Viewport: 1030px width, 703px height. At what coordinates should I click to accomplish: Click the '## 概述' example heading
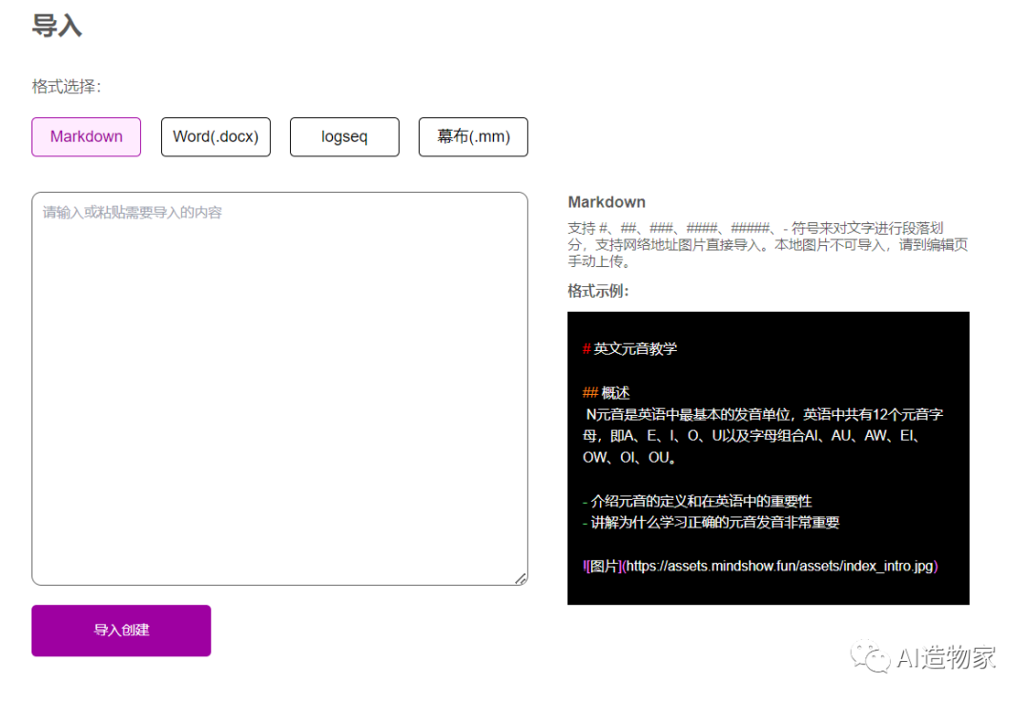607,393
